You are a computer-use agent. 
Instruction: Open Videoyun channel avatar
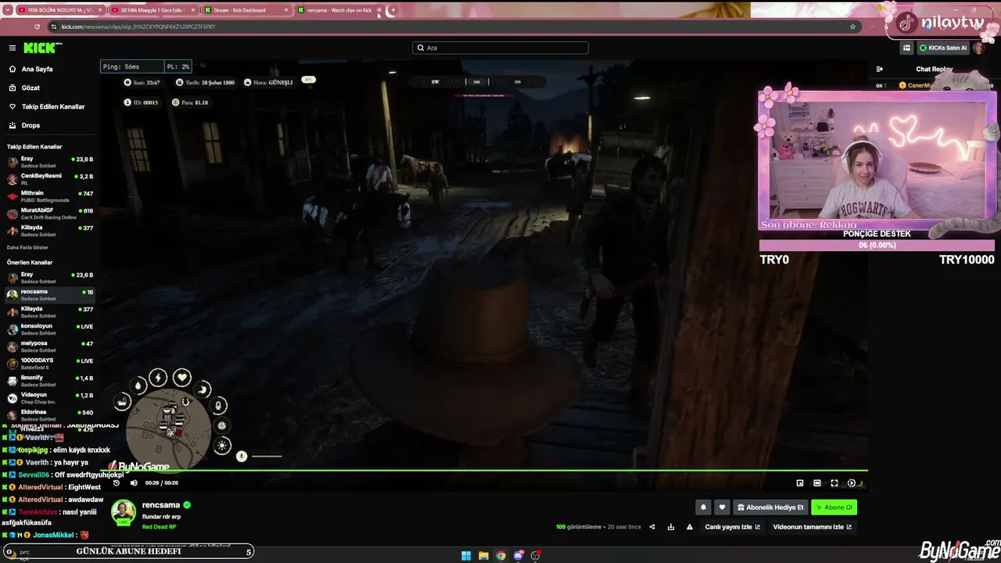13,398
